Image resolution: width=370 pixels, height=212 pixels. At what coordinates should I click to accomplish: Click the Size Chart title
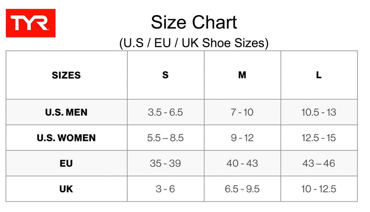194,22
